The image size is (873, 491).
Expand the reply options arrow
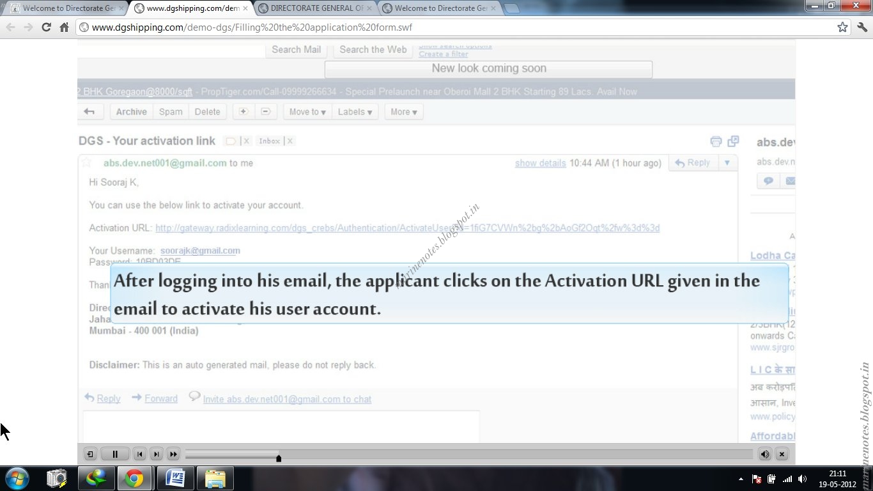tap(727, 163)
